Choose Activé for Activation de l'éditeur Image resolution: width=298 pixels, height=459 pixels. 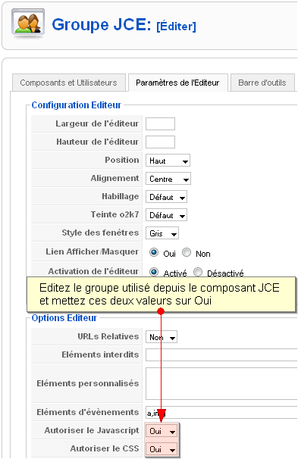[154, 272]
